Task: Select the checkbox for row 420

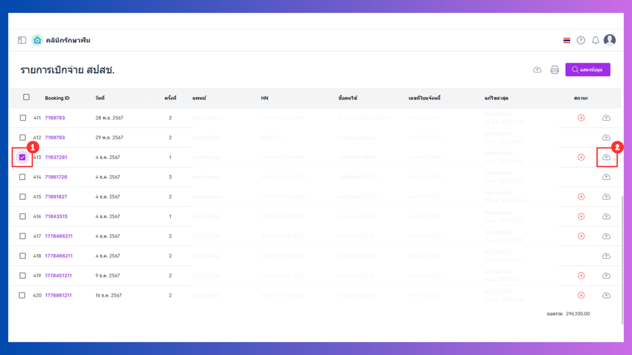Action: coord(23,295)
